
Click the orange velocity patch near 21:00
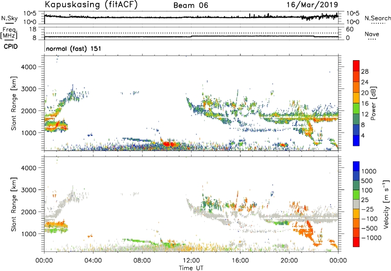pos(304,231)
